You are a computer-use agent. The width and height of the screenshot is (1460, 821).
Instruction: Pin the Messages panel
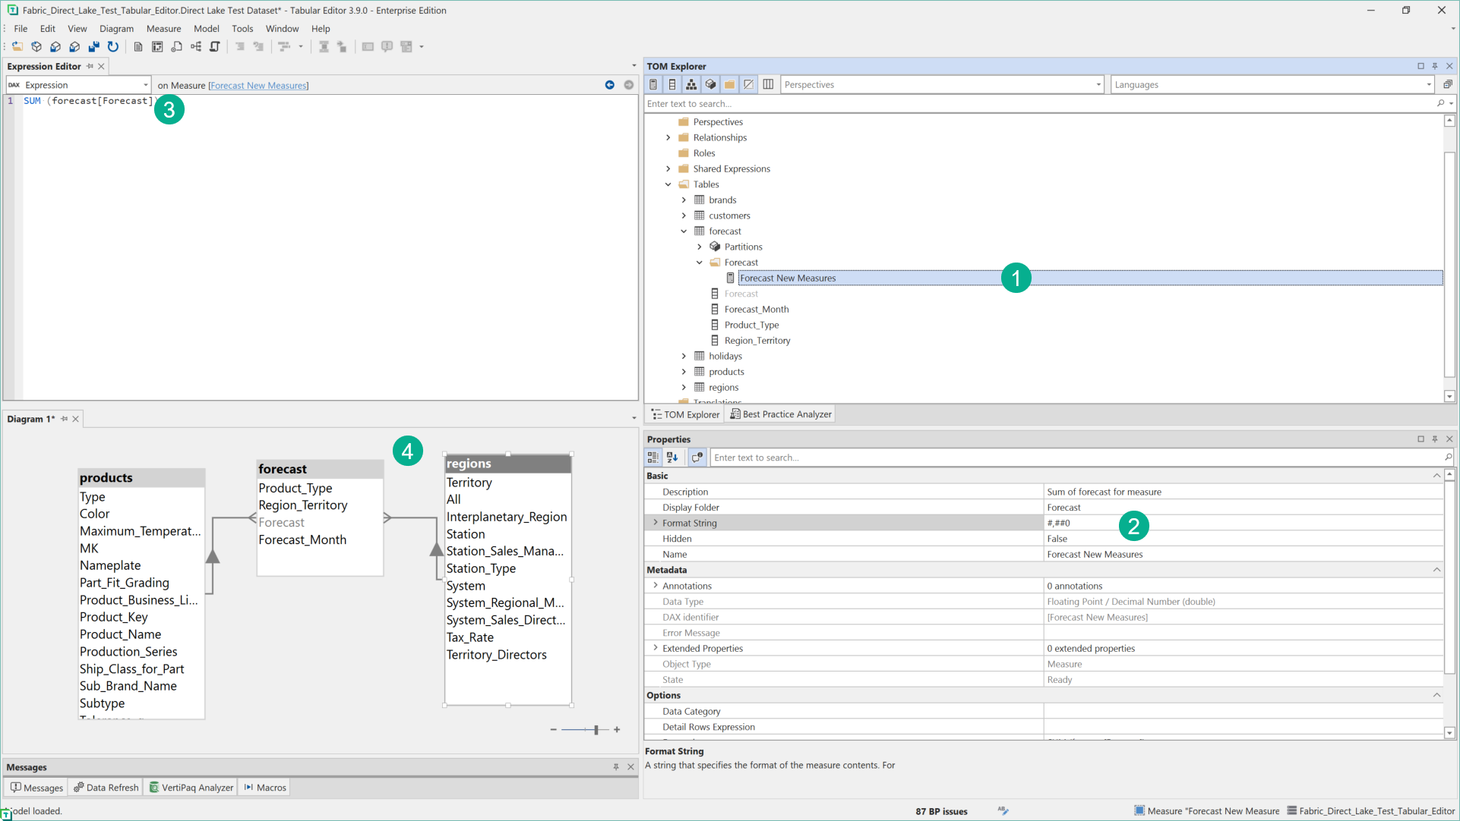pos(616,767)
